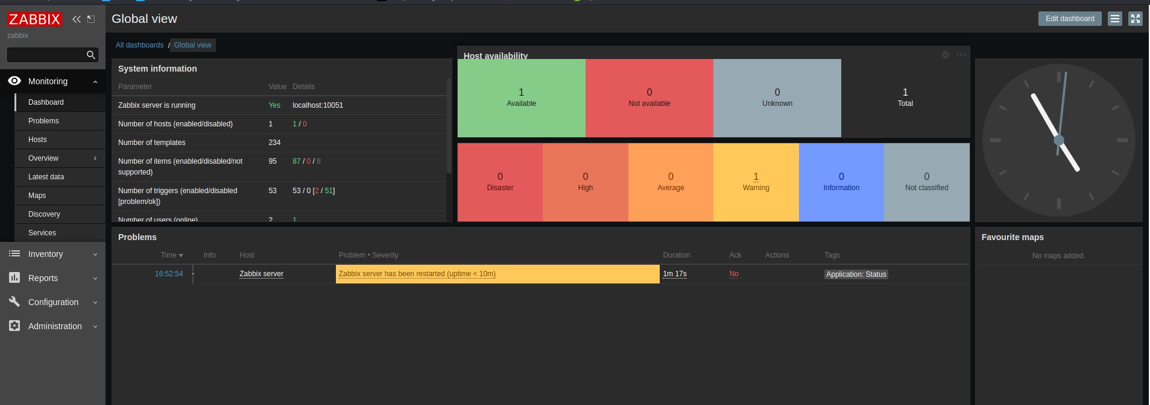The height and width of the screenshot is (405, 1150).
Task: Click the 'Zabbix server is running' row
Action: [279, 105]
